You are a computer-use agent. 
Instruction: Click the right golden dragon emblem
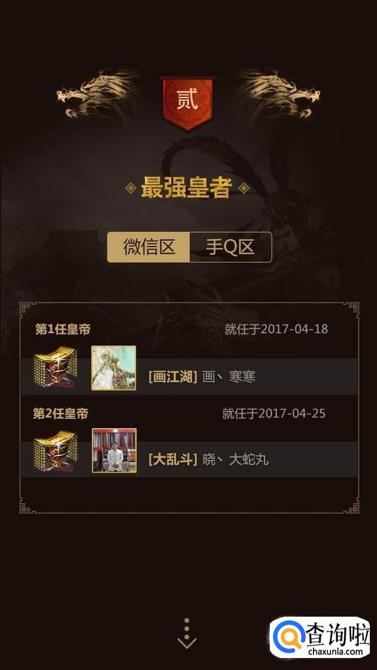(x=280, y=94)
